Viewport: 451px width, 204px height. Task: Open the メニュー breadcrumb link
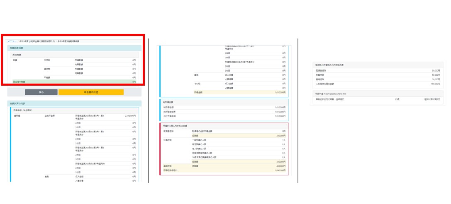click(x=12, y=41)
